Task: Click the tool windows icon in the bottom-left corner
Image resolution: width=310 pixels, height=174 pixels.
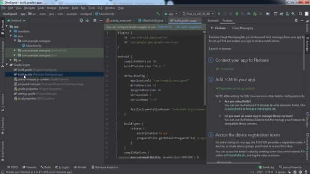Action: pyautogui.click(x=2, y=172)
